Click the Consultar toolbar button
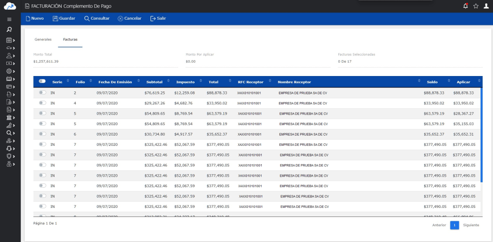 point(97,18)
